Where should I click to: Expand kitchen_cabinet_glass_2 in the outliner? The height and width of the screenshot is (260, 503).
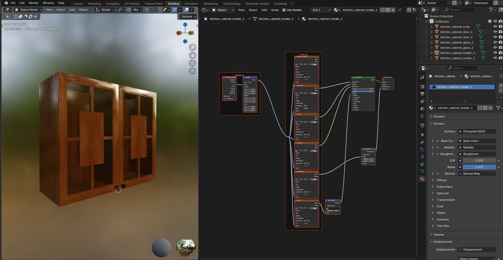(432, 47)
